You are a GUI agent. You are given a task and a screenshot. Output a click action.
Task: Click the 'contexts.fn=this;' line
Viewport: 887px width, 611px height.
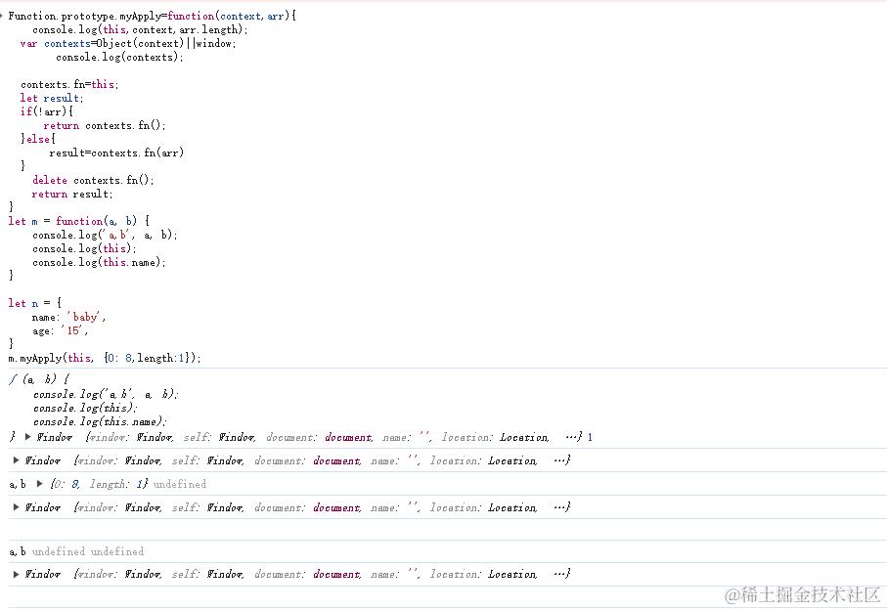point(69,84)
